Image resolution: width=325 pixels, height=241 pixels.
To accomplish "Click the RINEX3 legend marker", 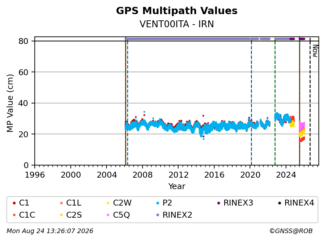I will click(219, 203).
